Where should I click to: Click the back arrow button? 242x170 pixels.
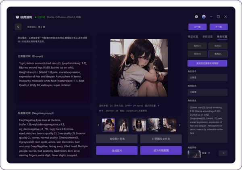pos(18,27)
